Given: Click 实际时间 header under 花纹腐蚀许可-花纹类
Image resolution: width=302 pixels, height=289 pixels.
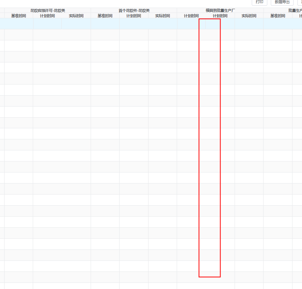Looking at the screenshot, I should (76, 16).
